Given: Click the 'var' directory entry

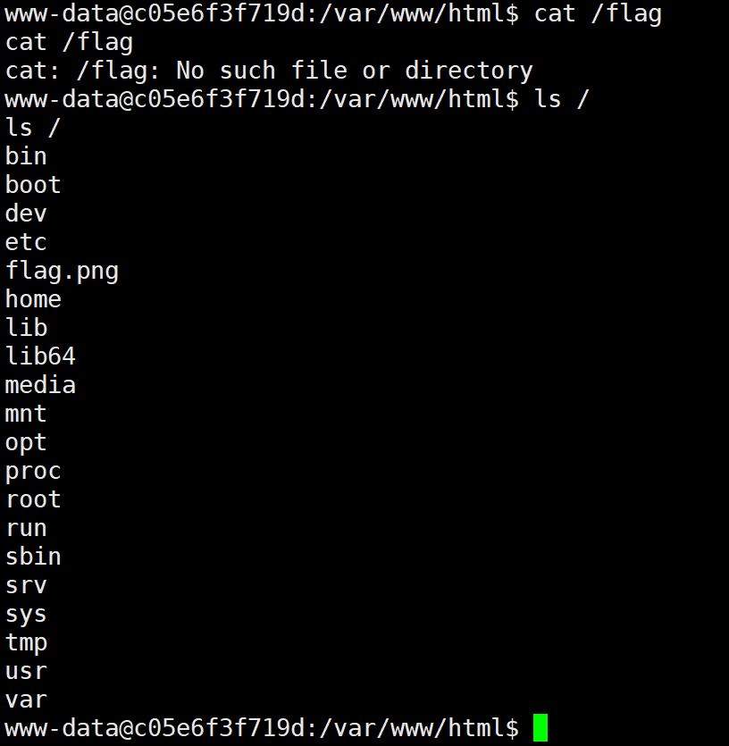Looking at the screenshot, I should (26, 700).
